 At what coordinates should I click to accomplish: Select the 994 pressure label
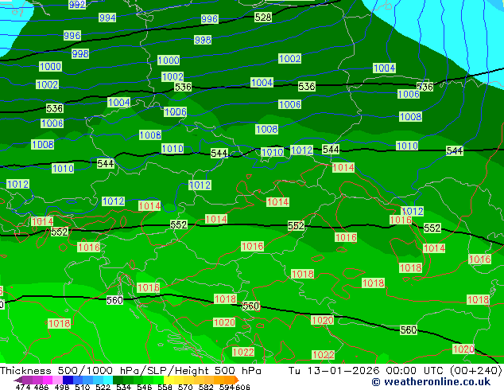coord(107,18)
